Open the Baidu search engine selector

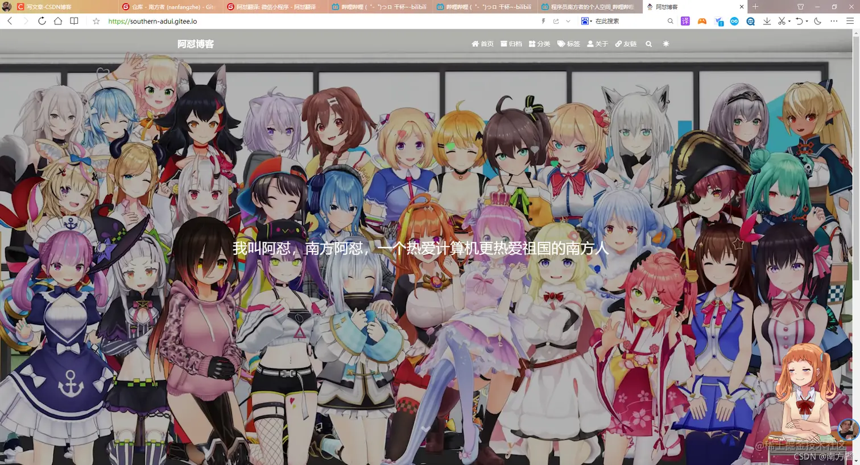click(586, 21)
